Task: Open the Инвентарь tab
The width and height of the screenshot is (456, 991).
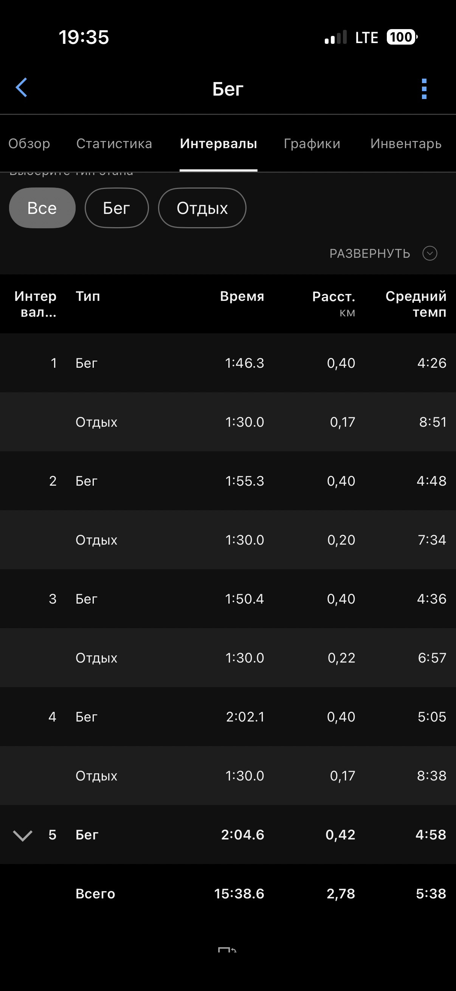Action: pyautogui.click(x=406, y=144)
